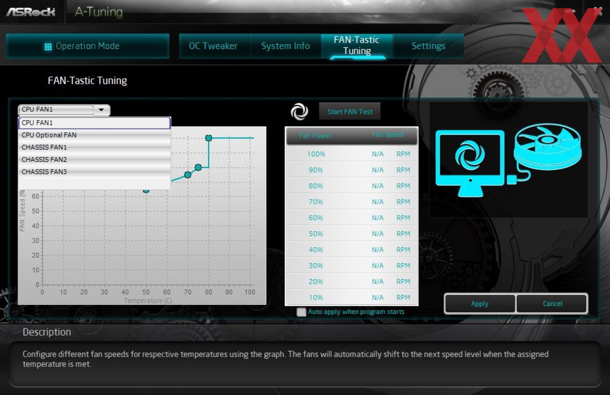The width and height of the screenshot is (610, 395).
Task: Click the fan curve point at 75 degrees
Action: click(x=198, y=167)
